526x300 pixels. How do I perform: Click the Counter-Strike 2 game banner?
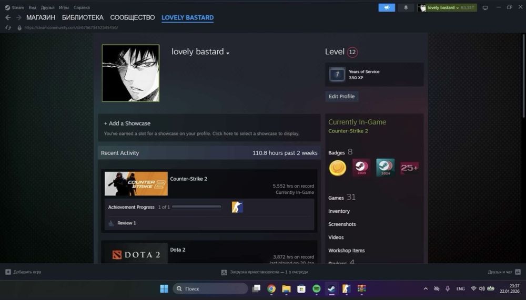click(136, 184)
